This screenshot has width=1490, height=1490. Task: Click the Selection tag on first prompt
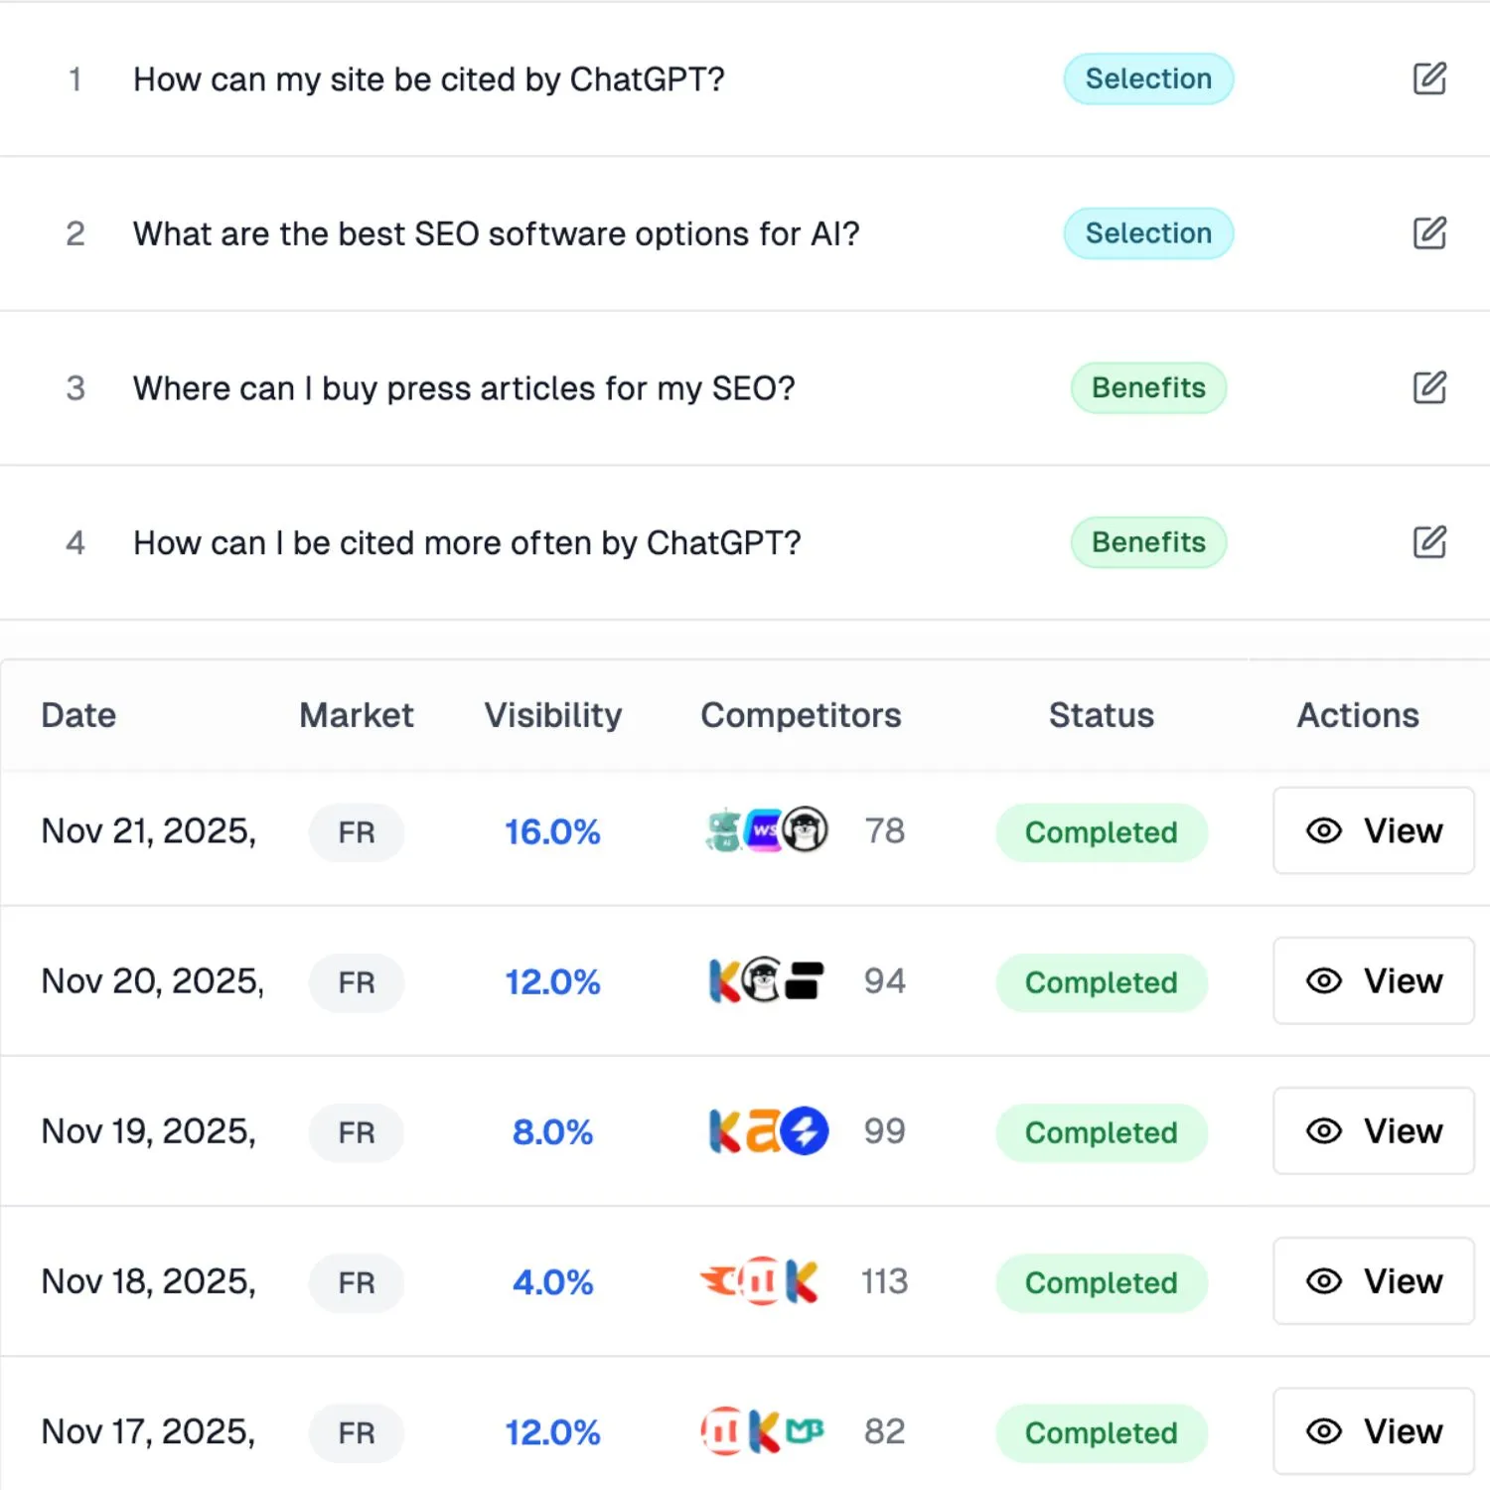1148,78
